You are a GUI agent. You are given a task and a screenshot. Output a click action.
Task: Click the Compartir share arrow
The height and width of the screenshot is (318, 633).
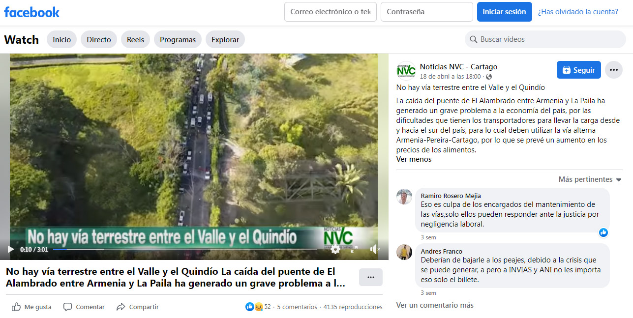(138, 307)
